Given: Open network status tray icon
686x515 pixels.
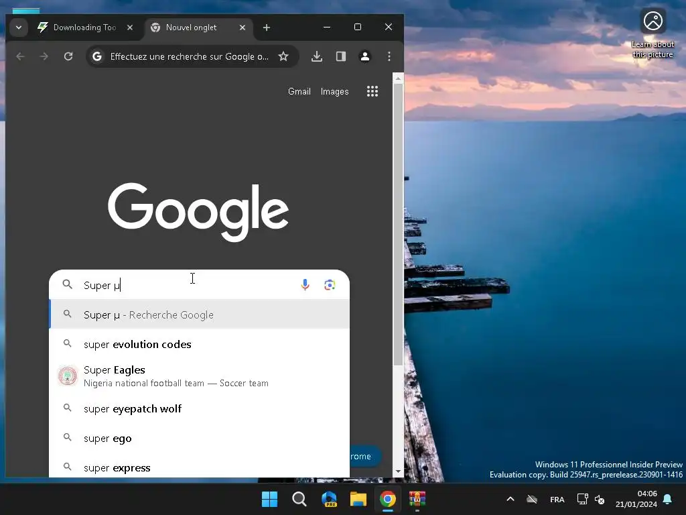Looking at the screenshot, I should pyautogui.click(x=582, y=499).
